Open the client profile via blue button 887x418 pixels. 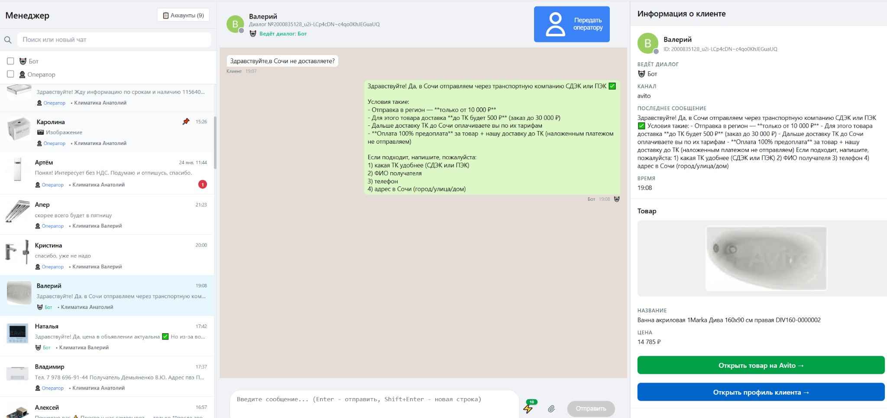tap(761, 392)
